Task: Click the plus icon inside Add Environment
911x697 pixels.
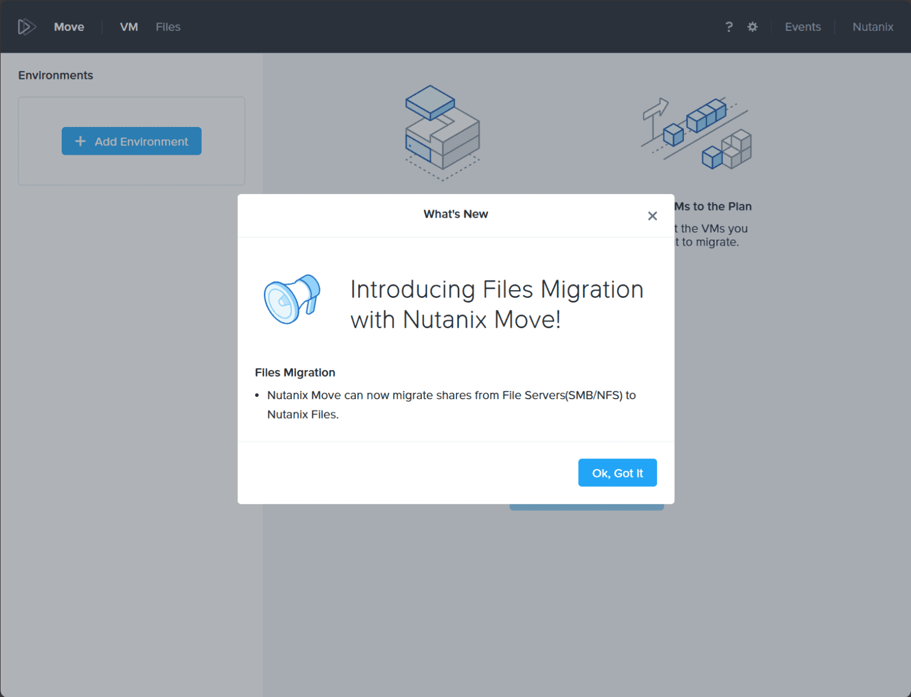Action: (80, 141)
